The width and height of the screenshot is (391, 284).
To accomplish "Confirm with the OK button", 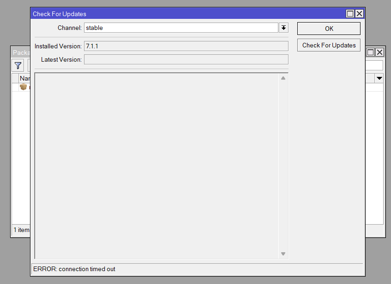I will (329, 29).
